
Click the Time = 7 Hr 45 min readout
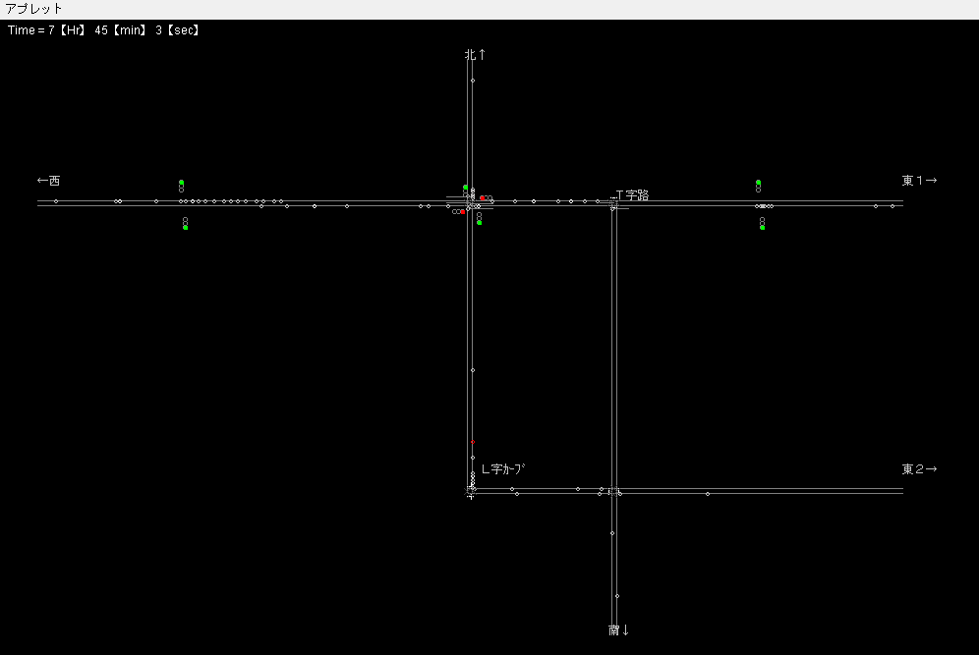pyautogui.click(x=103, y=29)
